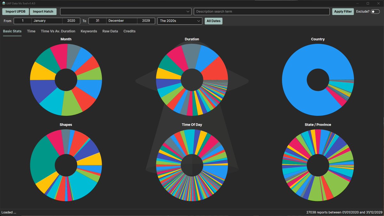Focus the Description search term field
This screenshot has width=384, height=216.
[x=261, y=12]
